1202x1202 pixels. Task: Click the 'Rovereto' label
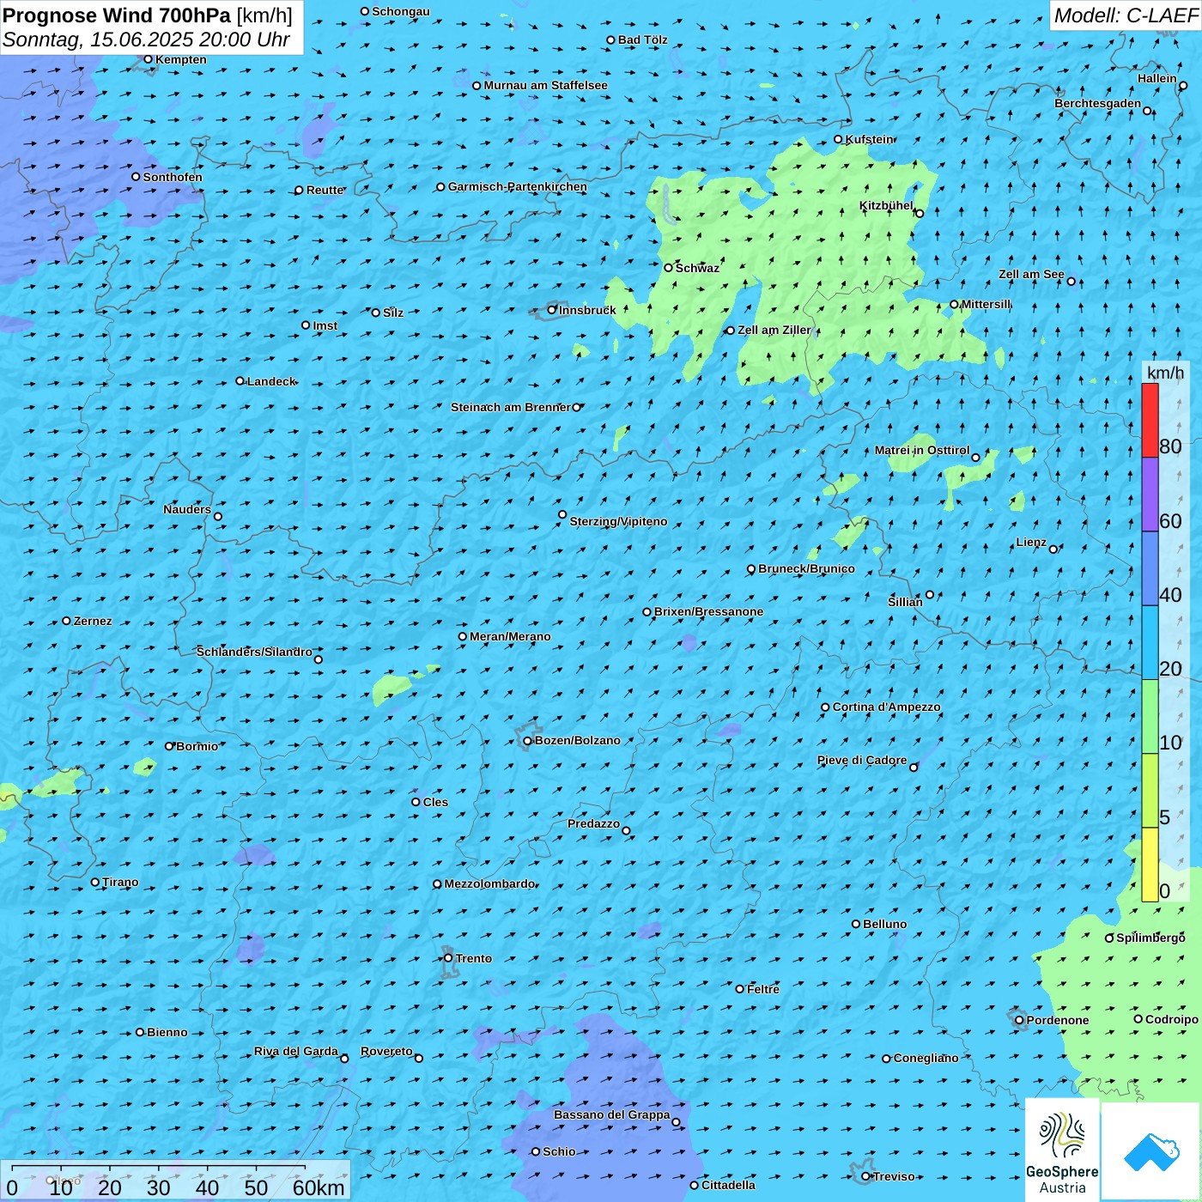[386, 1051]
